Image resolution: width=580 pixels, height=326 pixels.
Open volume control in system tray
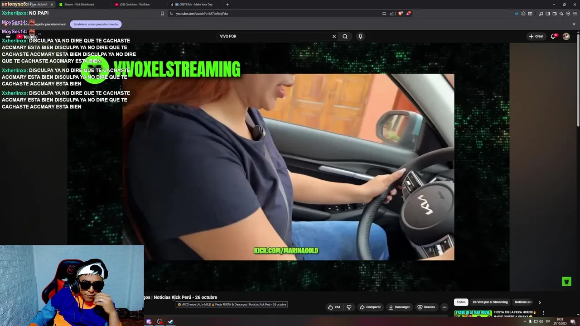(x=541, y=321)
